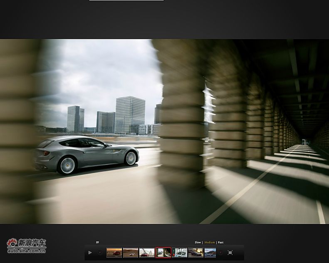Pick the last thumbnail with blue sky
The height and width of the screenshot is (263, 329).
tap(210, 253)
